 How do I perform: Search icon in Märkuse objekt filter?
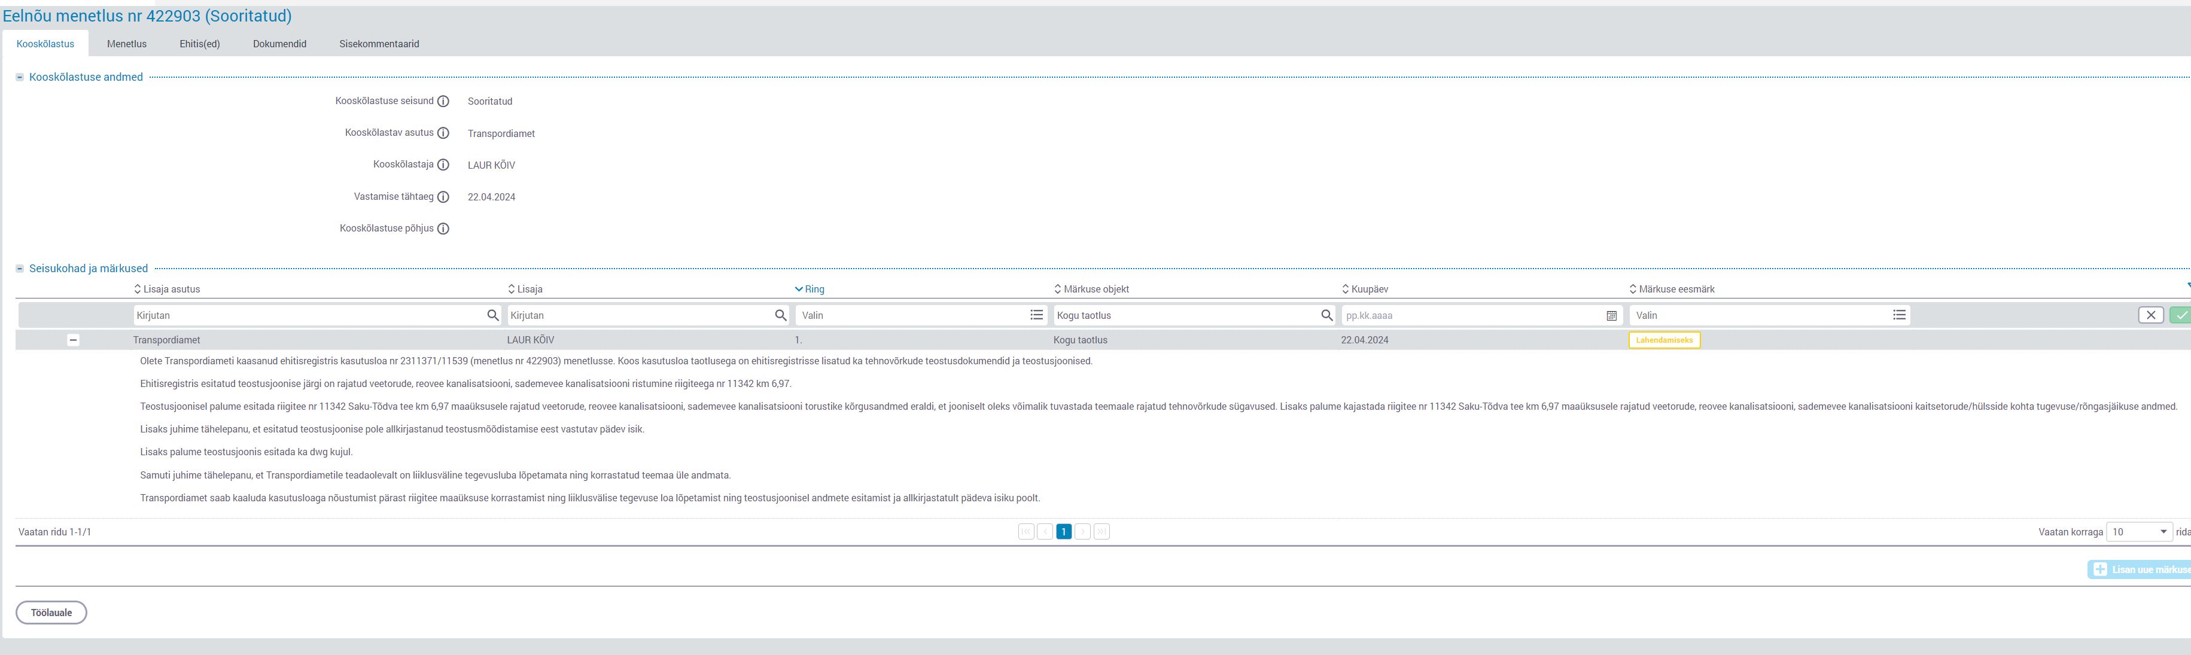1327,316
